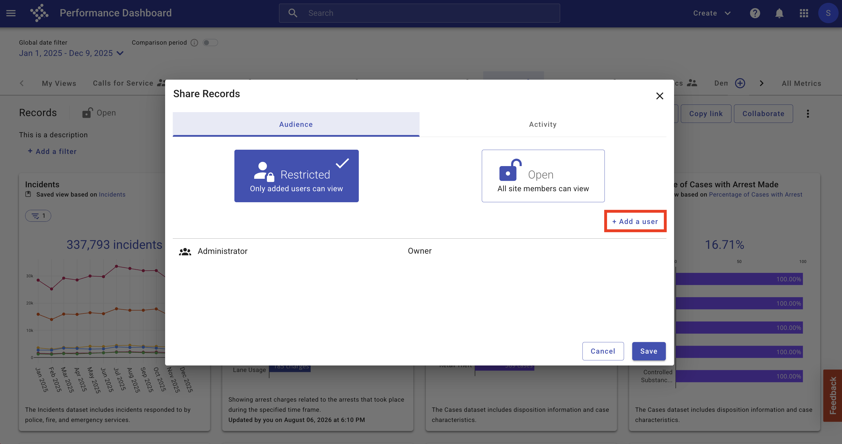Click the Copy link button

pos(706,114)
